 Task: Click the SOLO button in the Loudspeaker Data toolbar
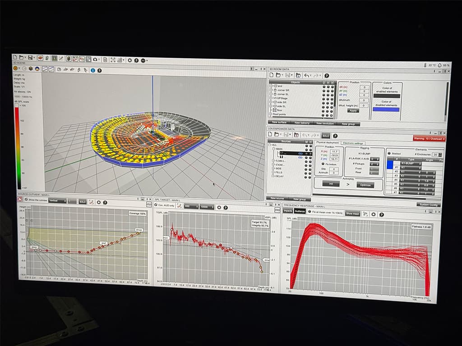pyautogui.click(x=326, y=136)
